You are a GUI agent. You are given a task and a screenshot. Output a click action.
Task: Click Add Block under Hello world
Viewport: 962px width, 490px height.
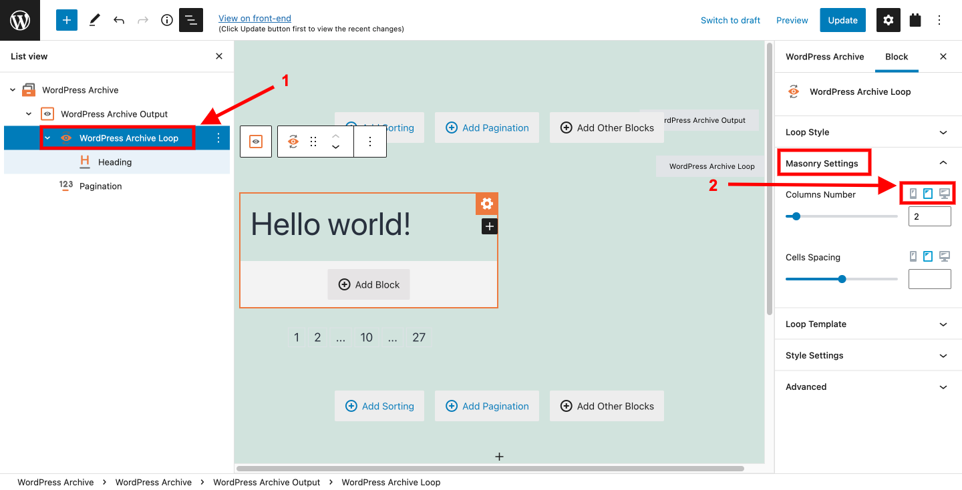click(x=369, y=284)
